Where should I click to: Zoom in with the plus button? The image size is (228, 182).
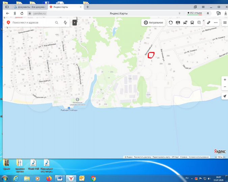pyautogui.click(x=225, y=80)
